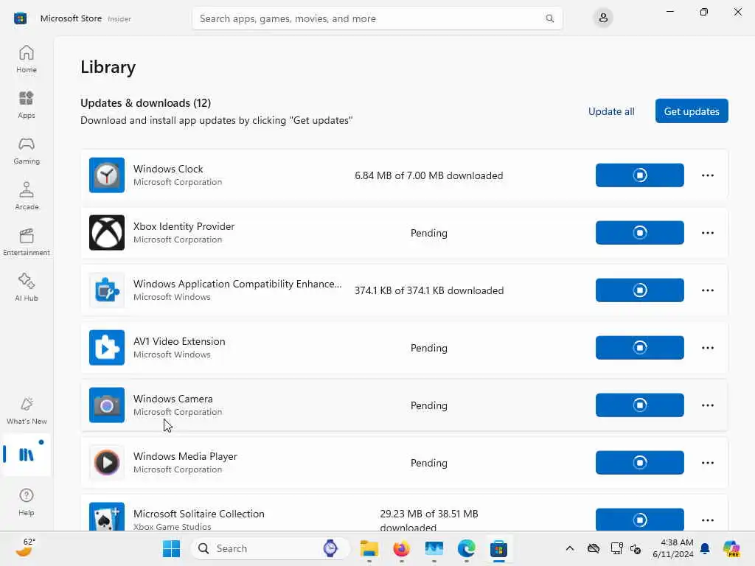Open Arcade in the sidebar
Image resolution: width=755 pixels, height=566 pixels.
pyautogui.click(x=27, y=196)
